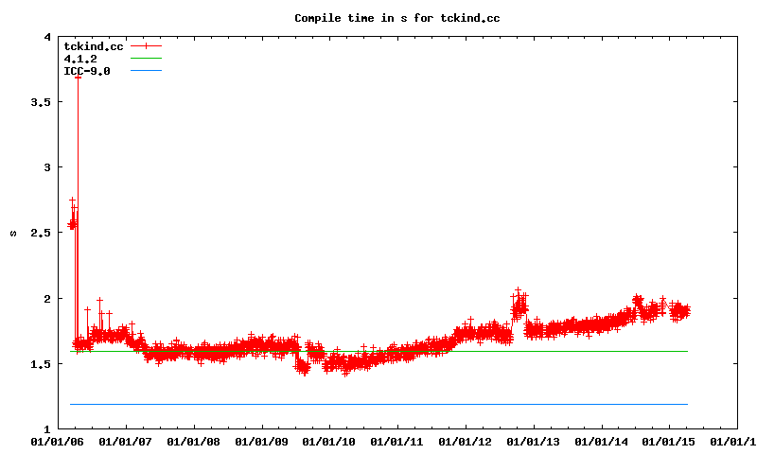Screen dimensions: 757x454
Task: Click the 01/01/14 date label on x-axis
Action: coord(602,441)
